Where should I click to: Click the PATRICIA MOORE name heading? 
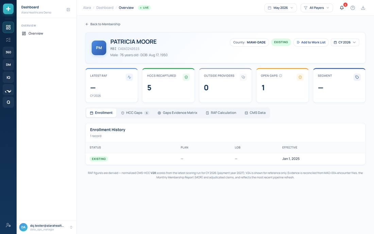click(x=133, y=42)
